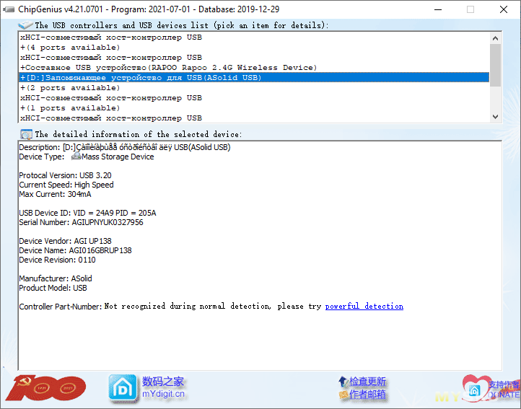Click the detailed information panel icon

pyautogui.click(x=26, y=134)
